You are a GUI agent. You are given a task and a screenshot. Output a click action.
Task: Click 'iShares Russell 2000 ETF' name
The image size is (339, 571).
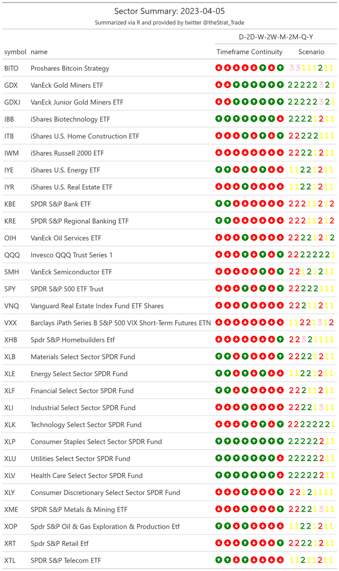point(67,153)
